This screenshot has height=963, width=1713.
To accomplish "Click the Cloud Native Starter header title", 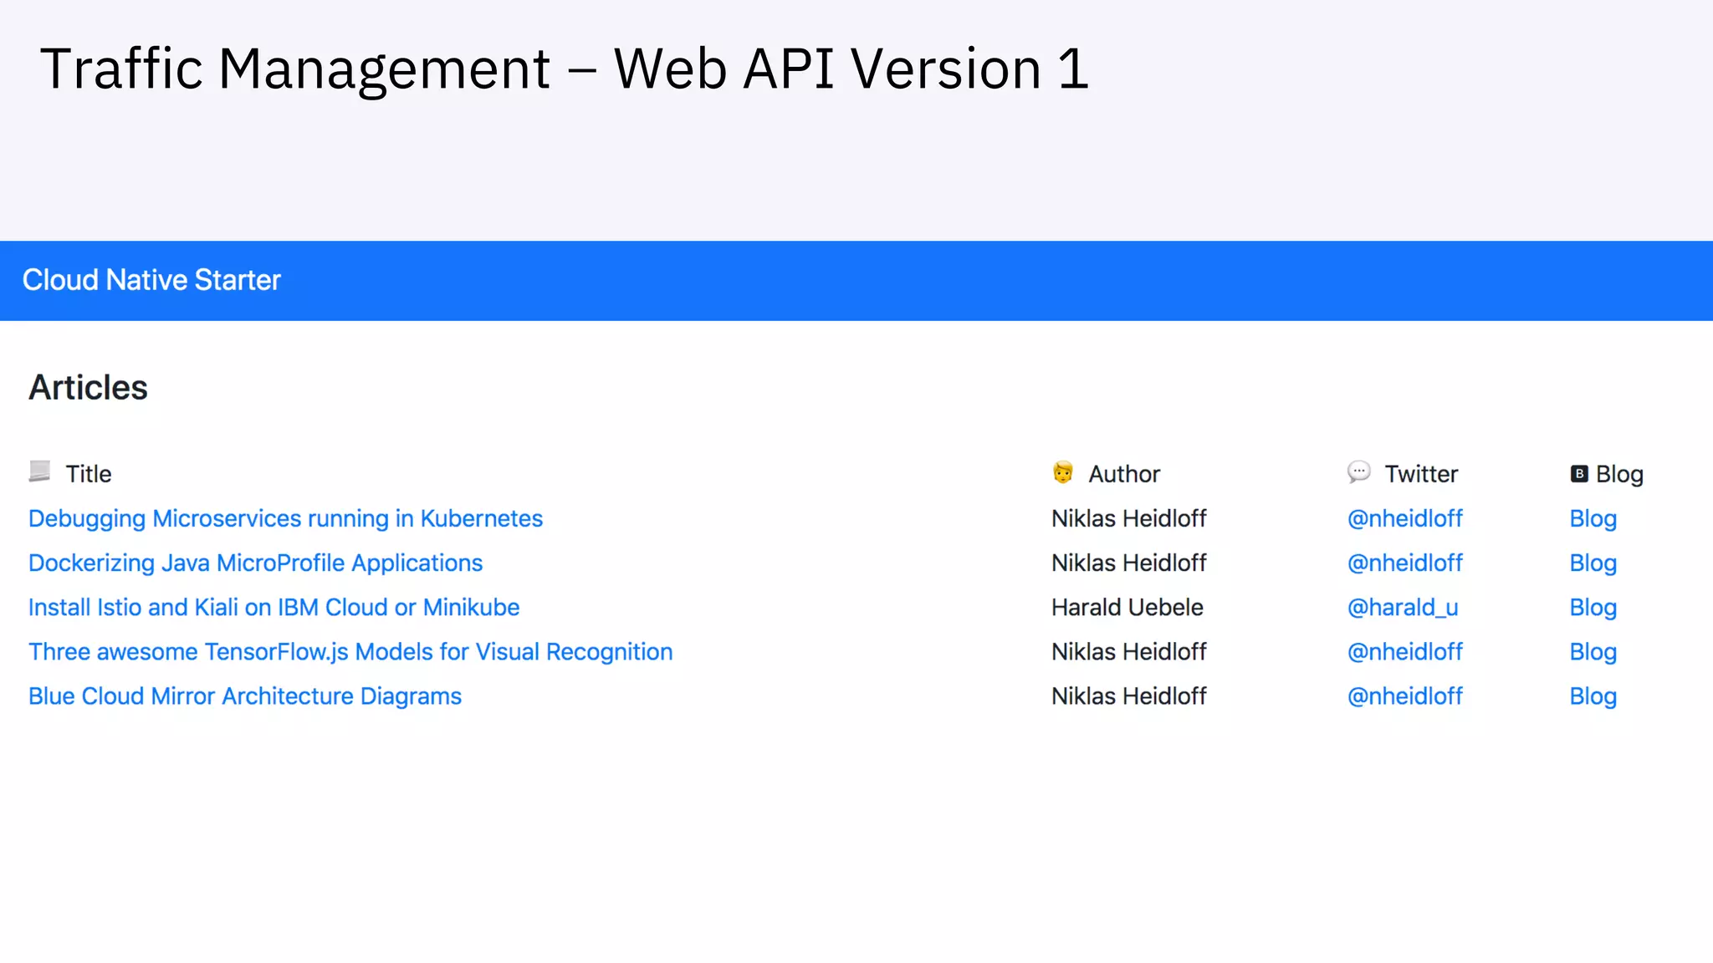I will 151,280.
